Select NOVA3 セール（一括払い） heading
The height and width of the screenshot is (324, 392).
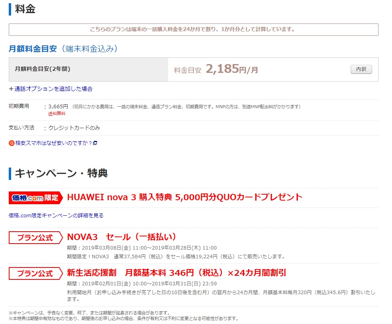(122, 237)
